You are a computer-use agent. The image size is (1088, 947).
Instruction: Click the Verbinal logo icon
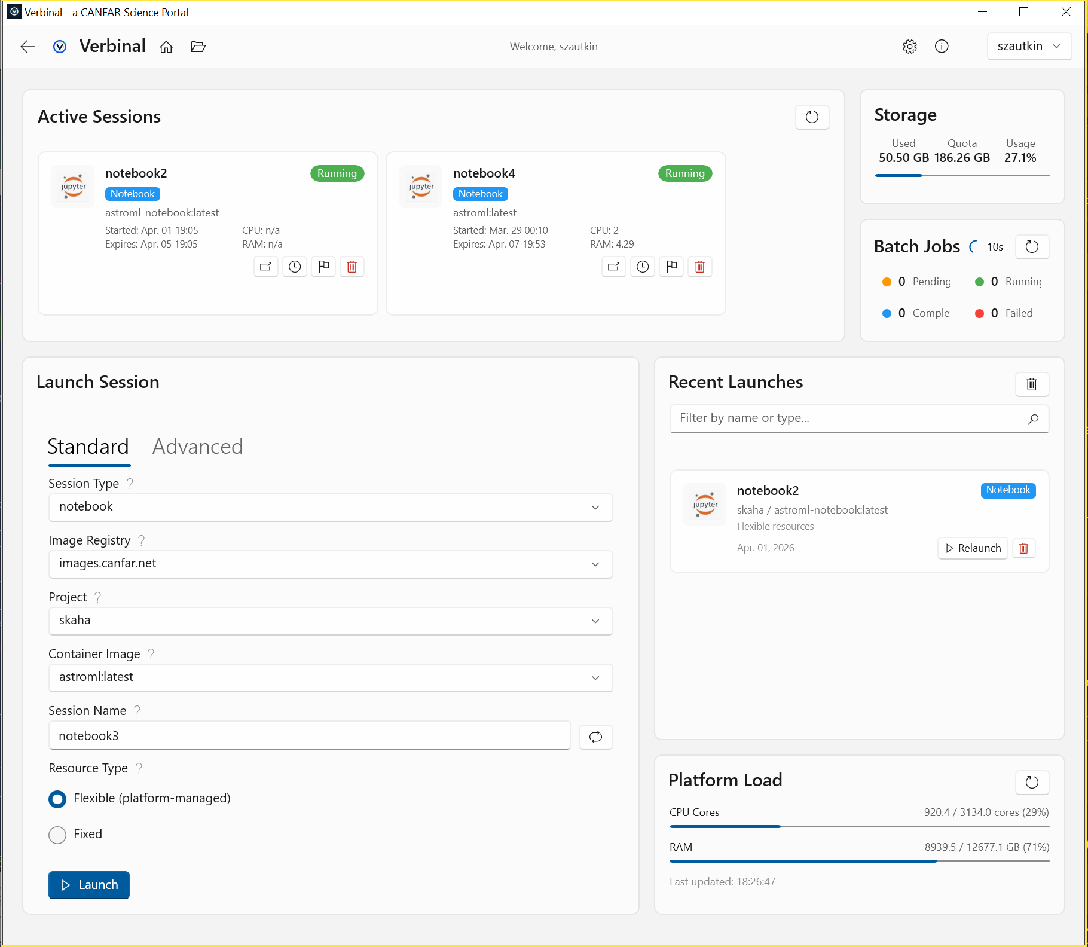click(x=60, y=47)
